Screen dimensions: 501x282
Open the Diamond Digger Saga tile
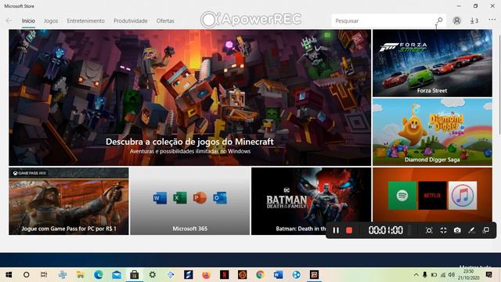click(432, 132)
